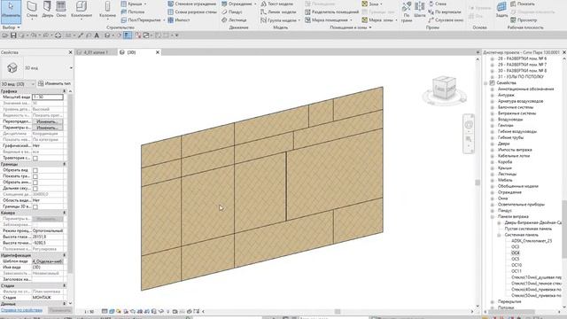Open Зона dropdown
Screen dimensions: 567x319
click(380, 4)
